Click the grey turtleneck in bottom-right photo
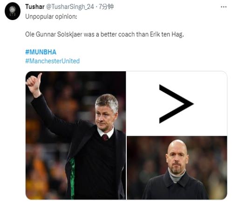This screenshot has height=205, width=233. click(176, 176)
